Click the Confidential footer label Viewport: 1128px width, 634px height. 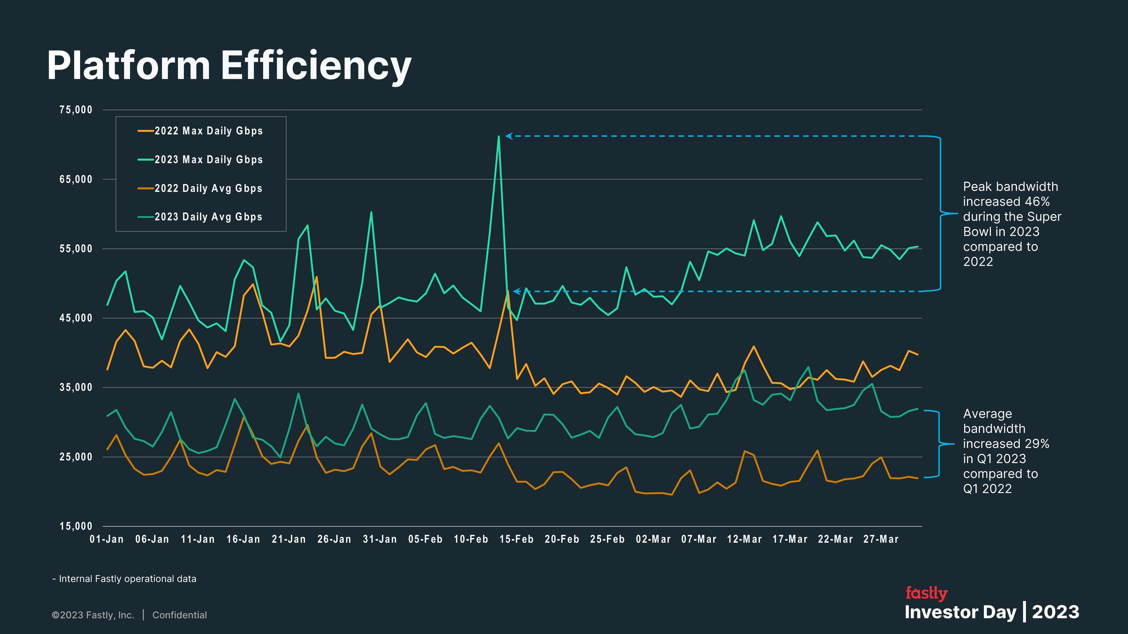[180, 615]
